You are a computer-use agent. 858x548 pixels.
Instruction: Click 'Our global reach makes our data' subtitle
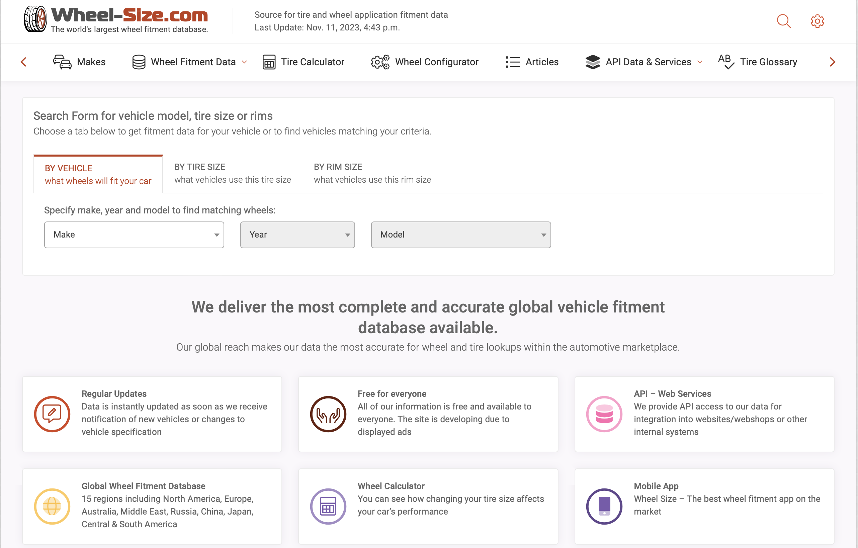pyautogui.click(x=428, y=347)
